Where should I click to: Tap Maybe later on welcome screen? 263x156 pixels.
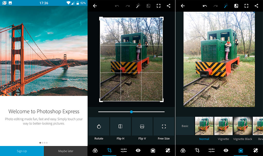pos(66,151)
